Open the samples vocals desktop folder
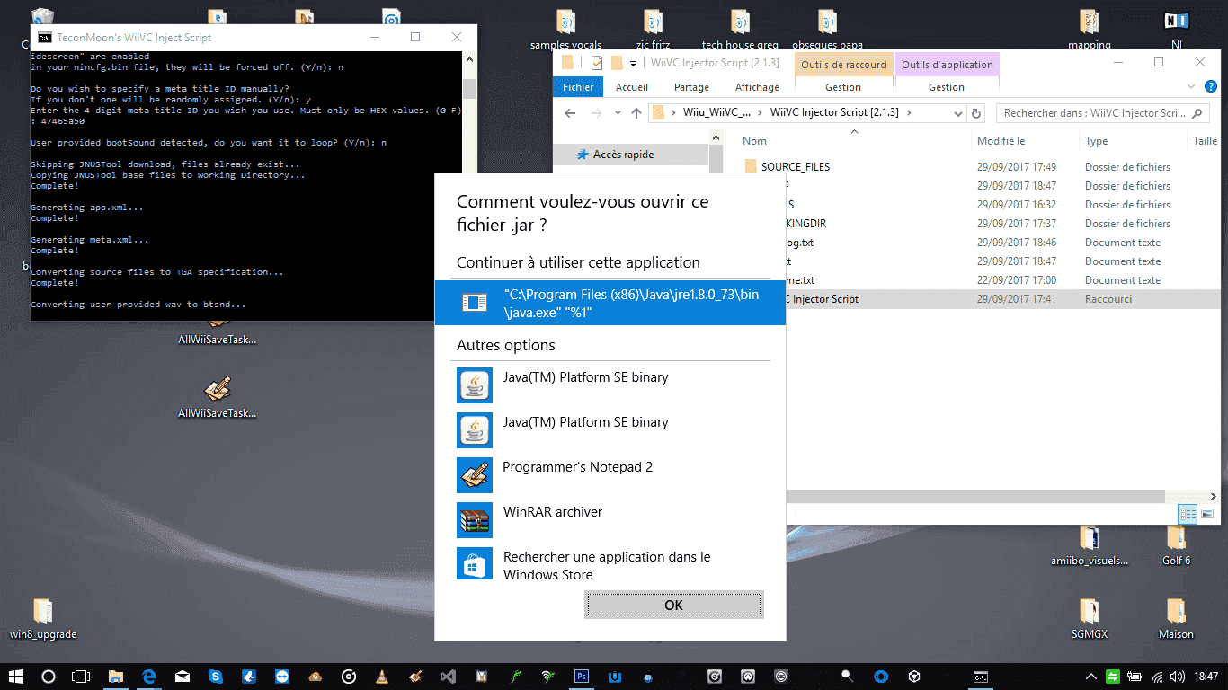The width and height of the screenshot is (1228, 690). pos(565,29)
